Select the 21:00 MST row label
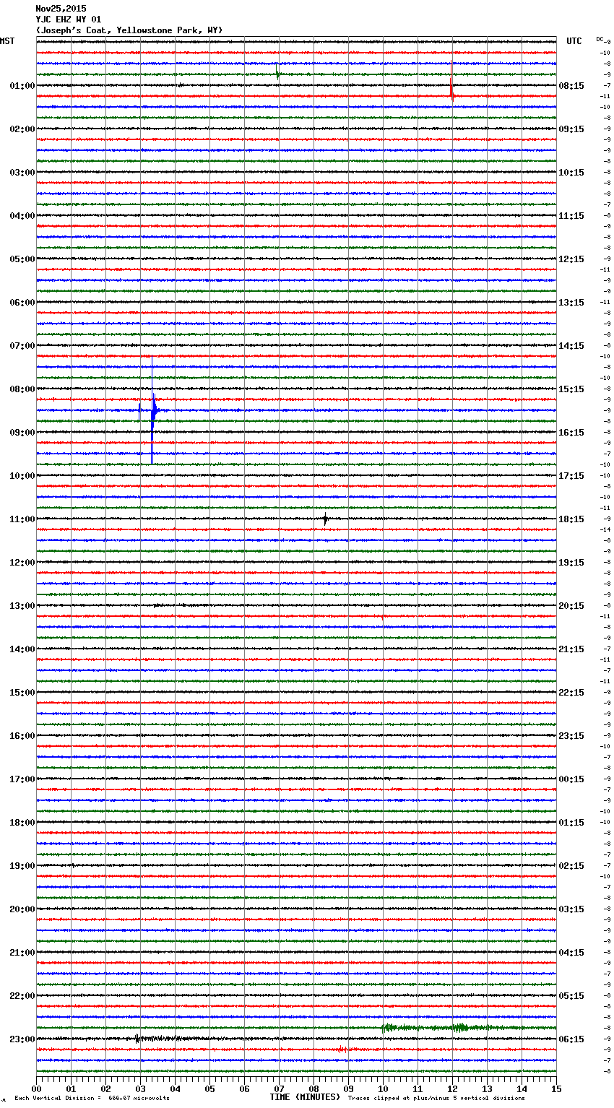The image size is (614, 1108). coord(22,953)
